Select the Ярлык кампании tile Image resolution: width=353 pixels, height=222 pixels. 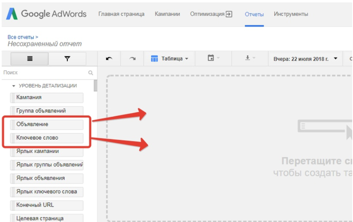pos(47,152)
